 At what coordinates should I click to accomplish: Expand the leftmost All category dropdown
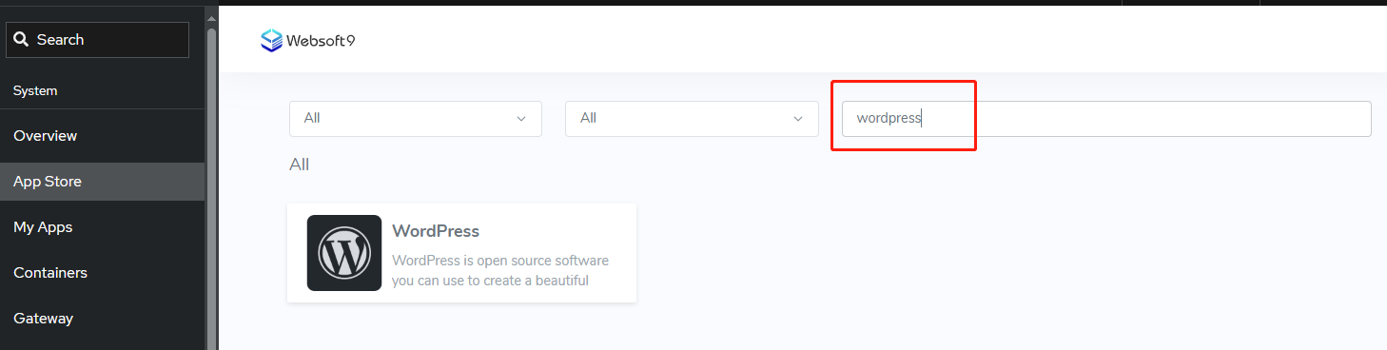click(416, 119)
